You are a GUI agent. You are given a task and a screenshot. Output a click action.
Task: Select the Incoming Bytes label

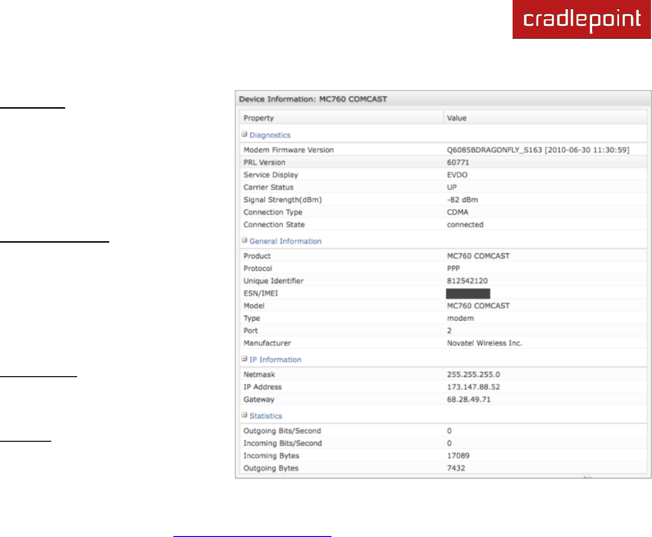tap(271, 456)
